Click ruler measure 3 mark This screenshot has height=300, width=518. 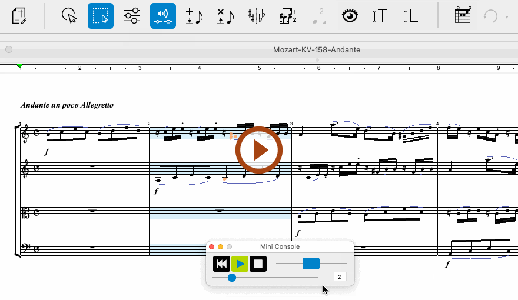140,68
